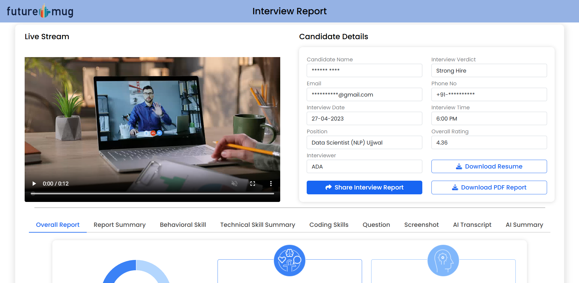Screen dimensions: 579x283
Task: Click the Email field
Action: (x=364, y=94)
